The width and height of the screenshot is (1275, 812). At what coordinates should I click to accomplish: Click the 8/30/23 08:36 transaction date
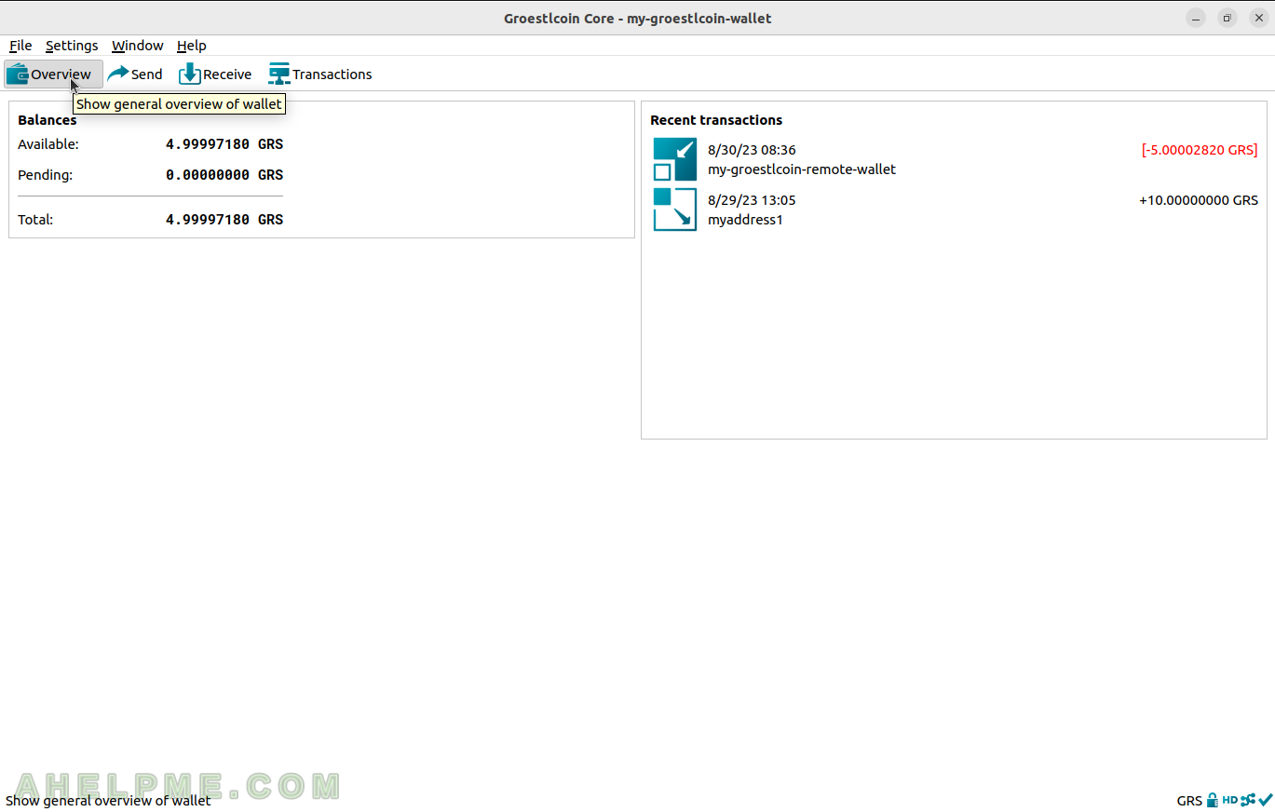tap(752, 150)
